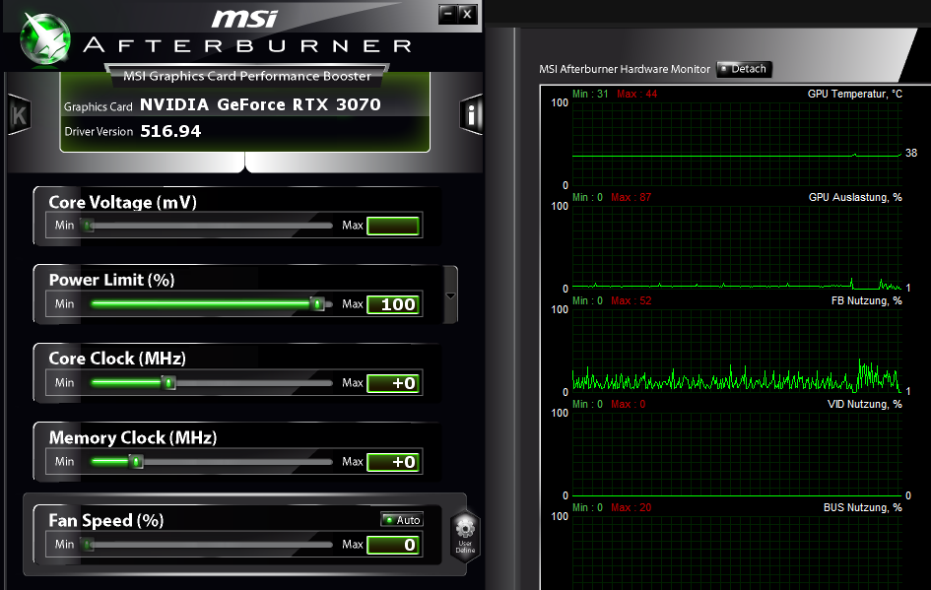The image size is (931, 590).
Task: Click the VID Nutzung graph
Action: [x=737, y=454]
